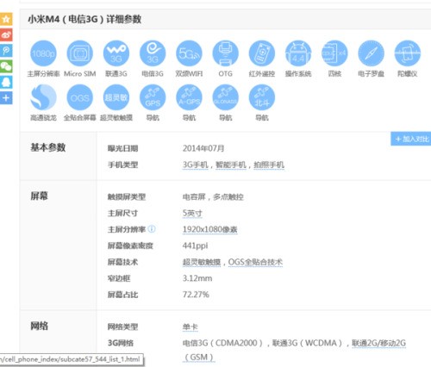This screenshot has width=431, height=367.
Task: Click the OTG feature icon
Action: 226,53
